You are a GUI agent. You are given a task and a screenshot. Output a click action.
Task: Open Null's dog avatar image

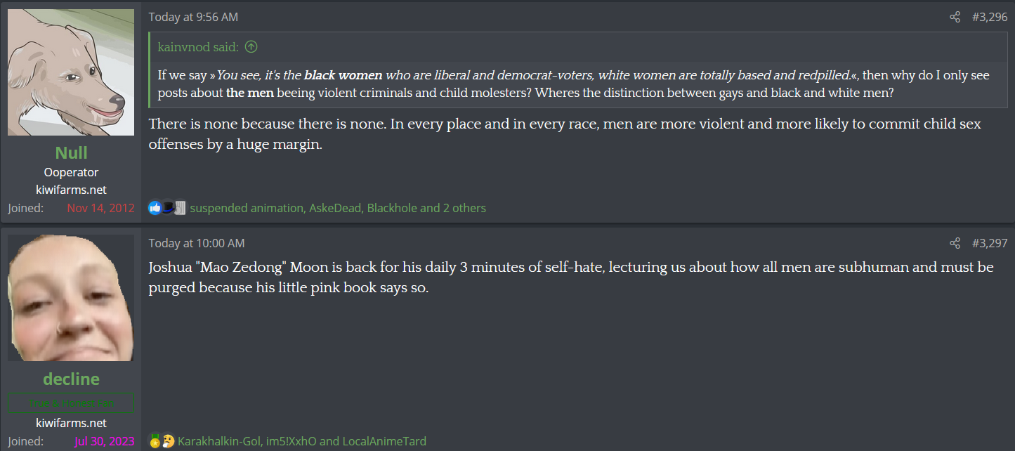[x=71, y=72]
